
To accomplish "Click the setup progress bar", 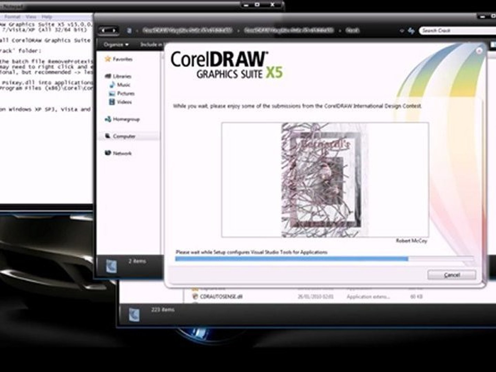I will [x=324, y=259].
